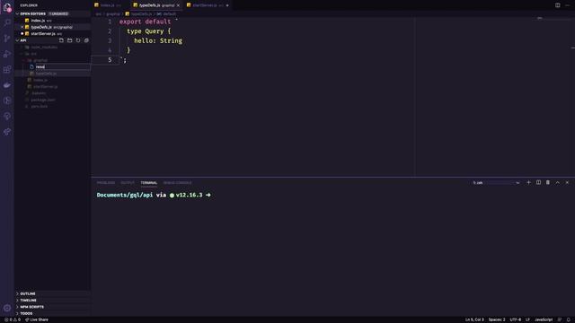Screen dimensions: 575x323
Task: Expand the Todos section
Action: click(52, 313)
